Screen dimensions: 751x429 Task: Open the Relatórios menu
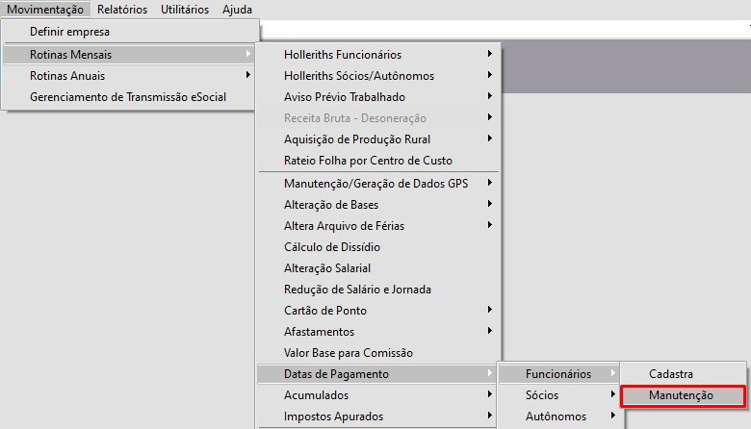pos(122,10)
